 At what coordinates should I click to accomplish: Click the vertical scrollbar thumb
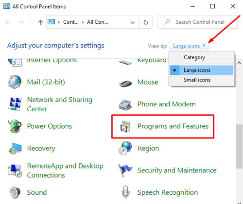click(x=239, y=147)
